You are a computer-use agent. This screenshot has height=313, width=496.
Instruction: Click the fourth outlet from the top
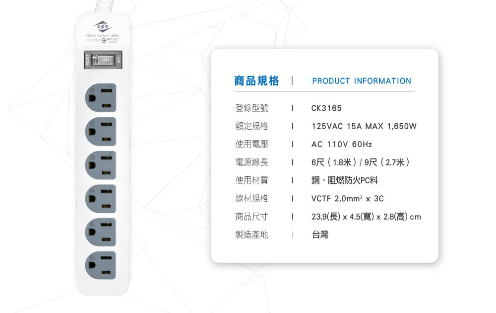100,198
